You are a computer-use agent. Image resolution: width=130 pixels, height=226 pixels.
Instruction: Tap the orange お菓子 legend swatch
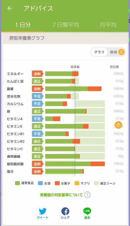coord(57,183)
